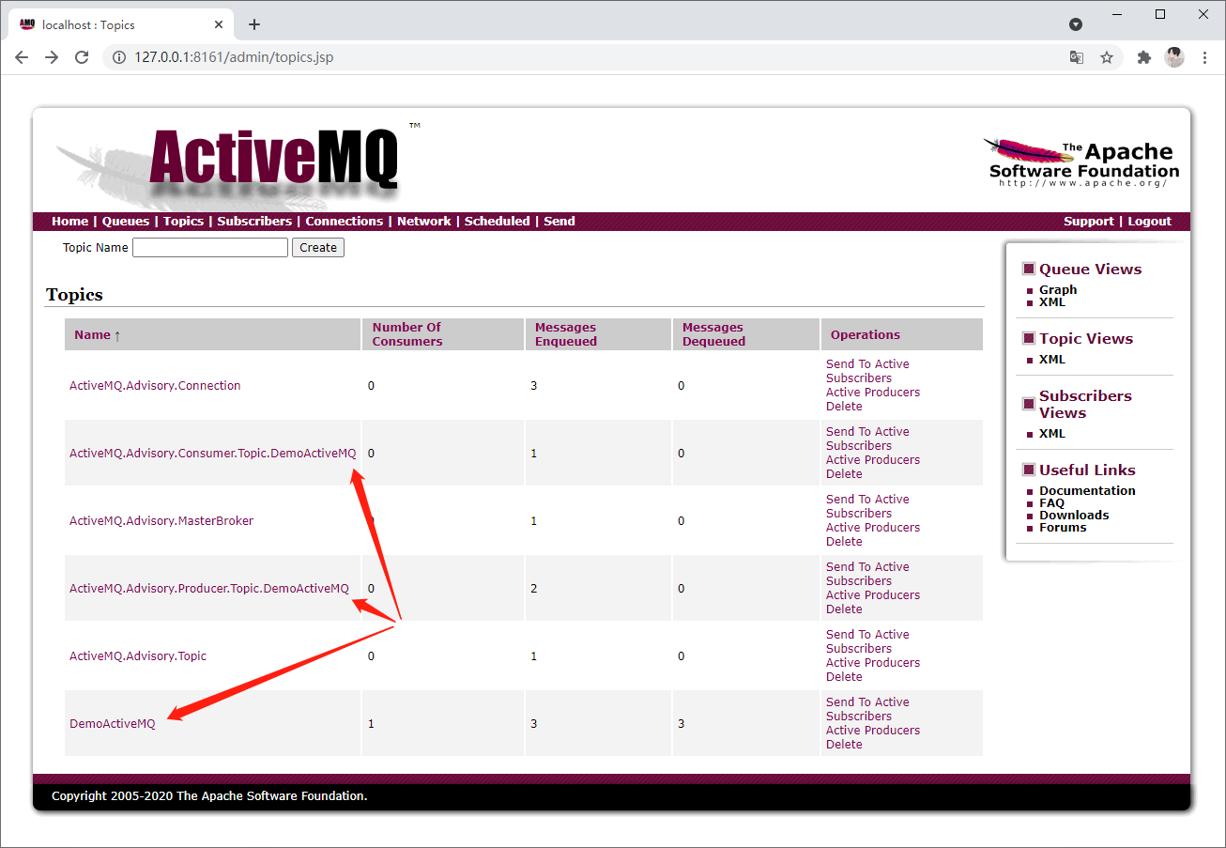The height and width of the screenshot is (848, 1226).
Task: Open the Queue Views XML link
Action: coord(1052,302)
